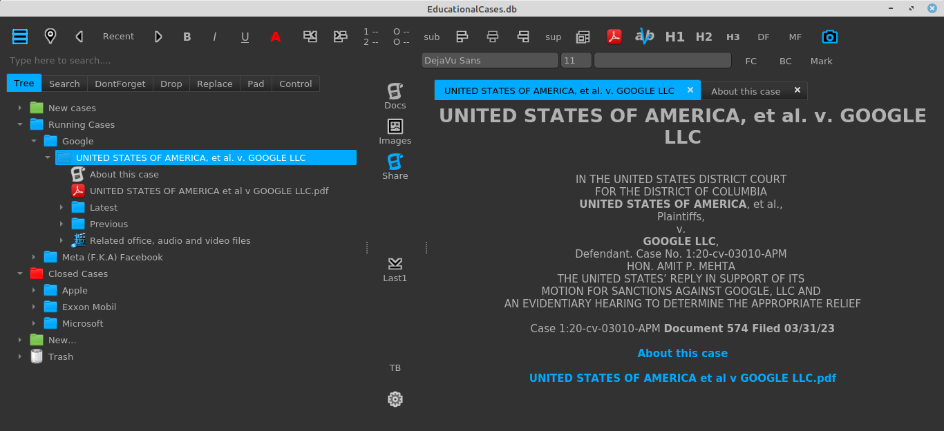Switch to the Control tab
The width and height of the screenshot is (944, 431).
point(296,84)
